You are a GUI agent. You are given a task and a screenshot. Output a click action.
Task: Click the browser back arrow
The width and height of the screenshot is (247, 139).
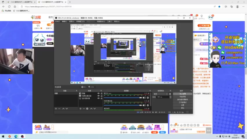3,6
